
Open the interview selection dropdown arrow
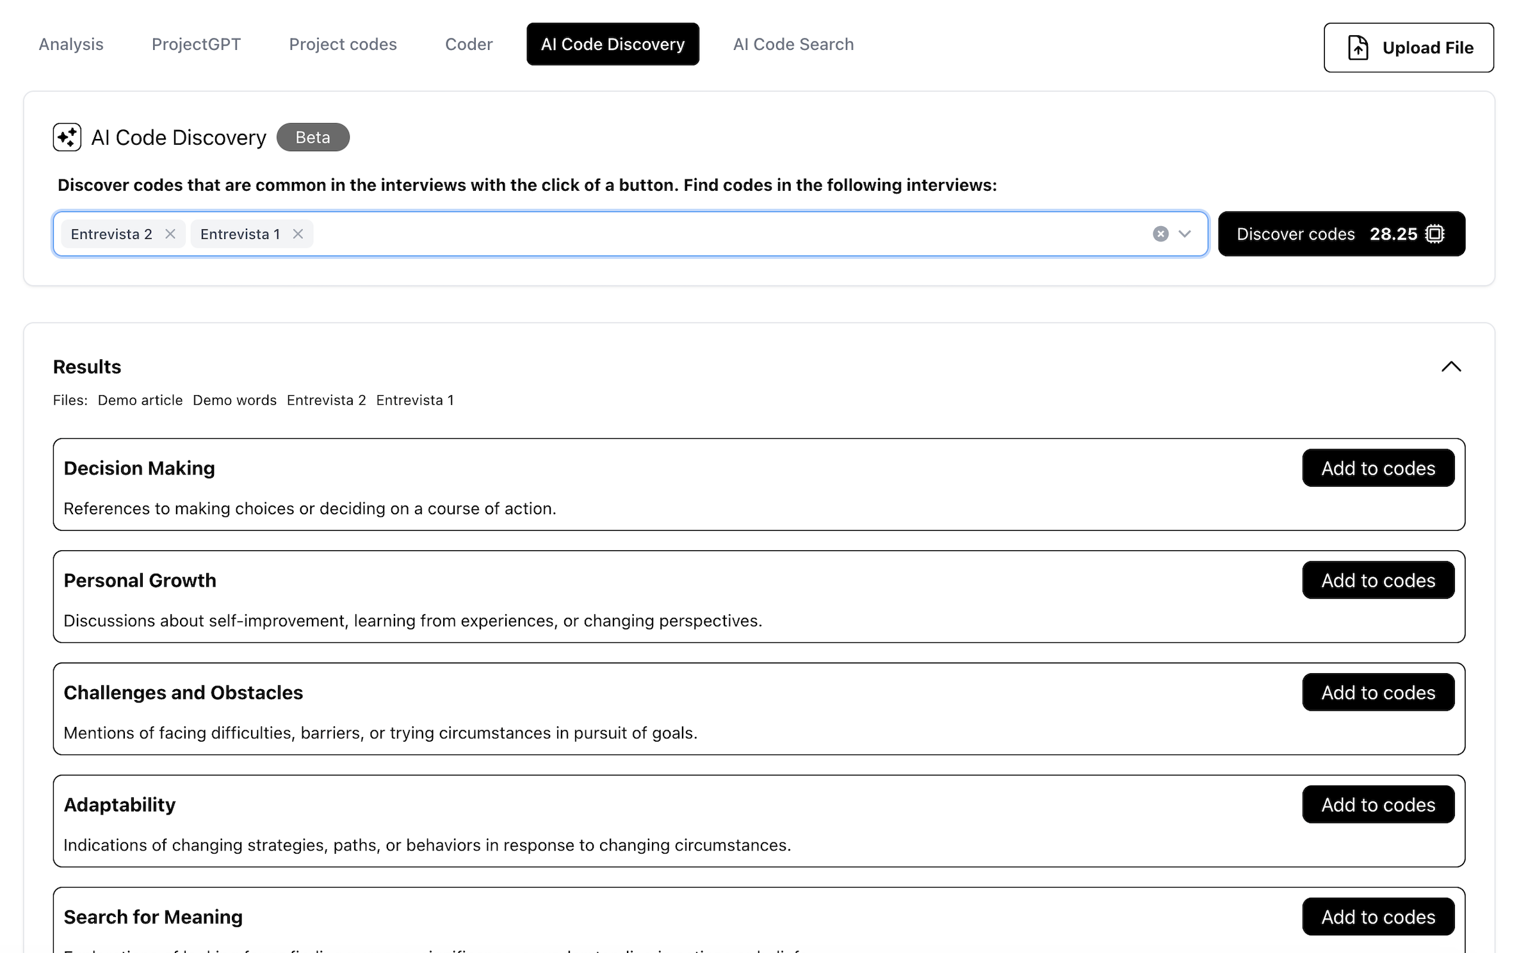1184,234
